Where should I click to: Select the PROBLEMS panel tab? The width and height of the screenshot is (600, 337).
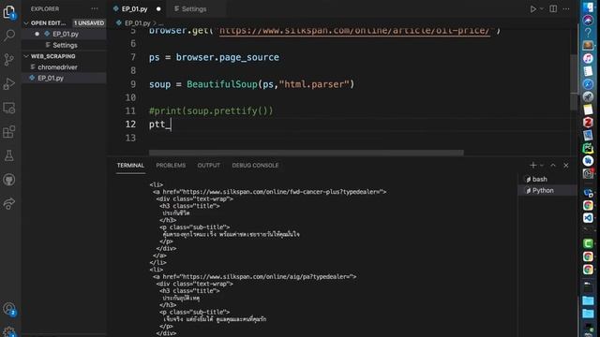point(171,166)
